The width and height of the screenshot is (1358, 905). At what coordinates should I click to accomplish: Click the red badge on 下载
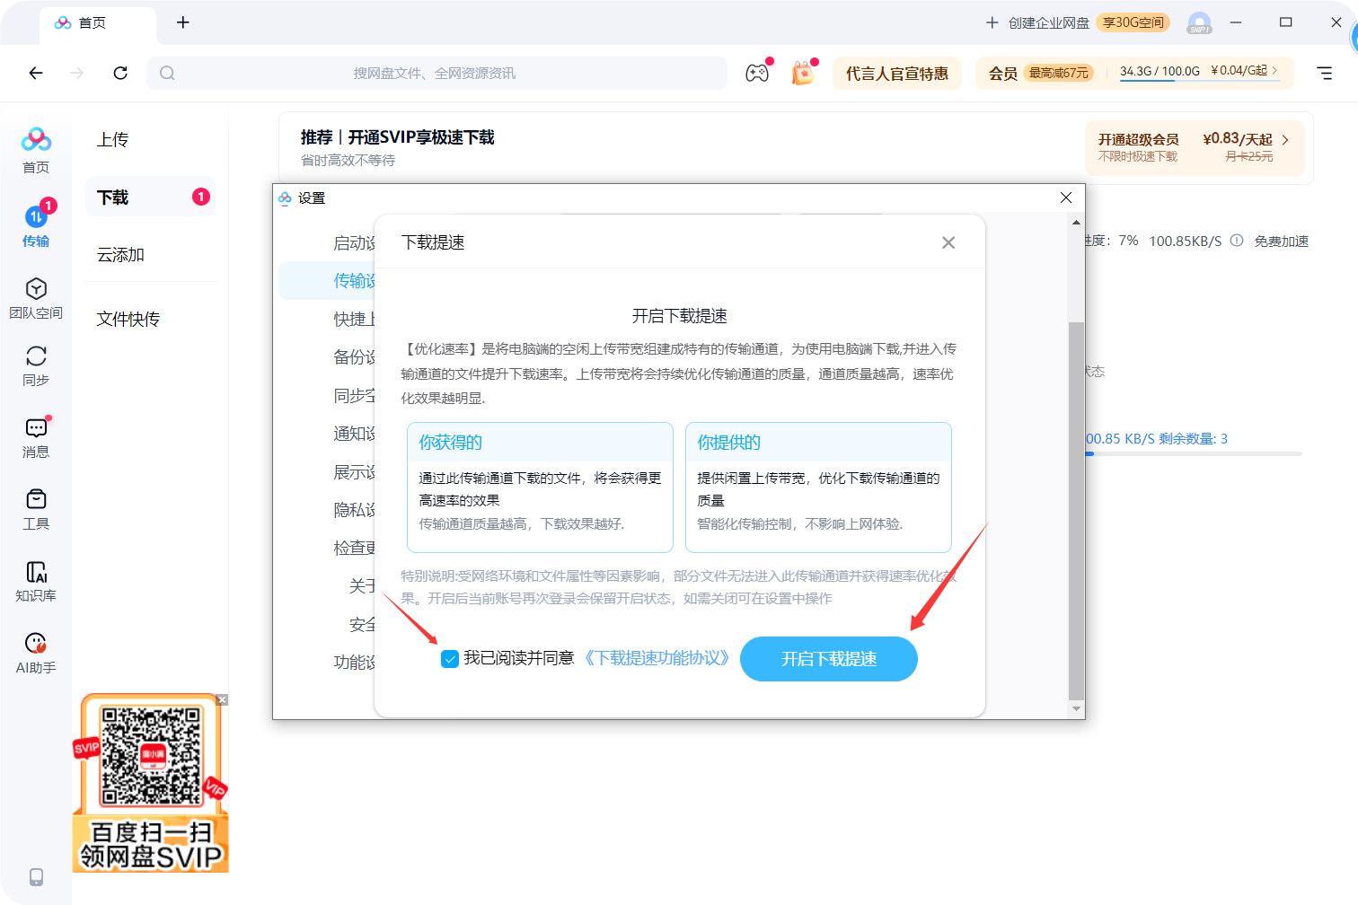pos(201,197)
